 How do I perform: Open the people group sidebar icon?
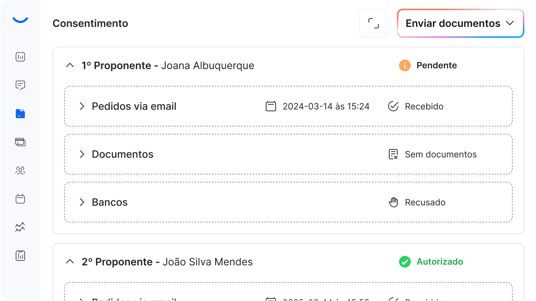[x=20, y=170]
